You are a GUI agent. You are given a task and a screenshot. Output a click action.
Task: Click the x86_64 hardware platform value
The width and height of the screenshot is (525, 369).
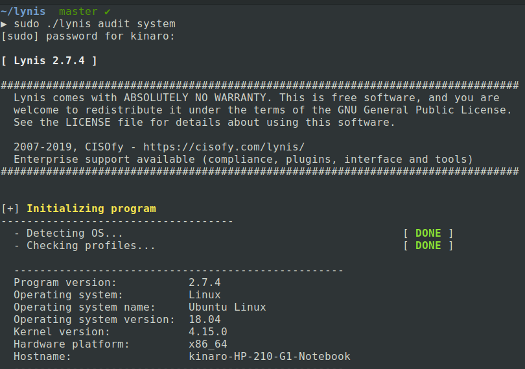coord(207,344)
